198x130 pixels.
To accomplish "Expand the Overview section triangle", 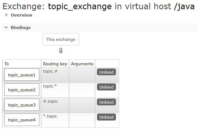I will [x=7, y=15].
